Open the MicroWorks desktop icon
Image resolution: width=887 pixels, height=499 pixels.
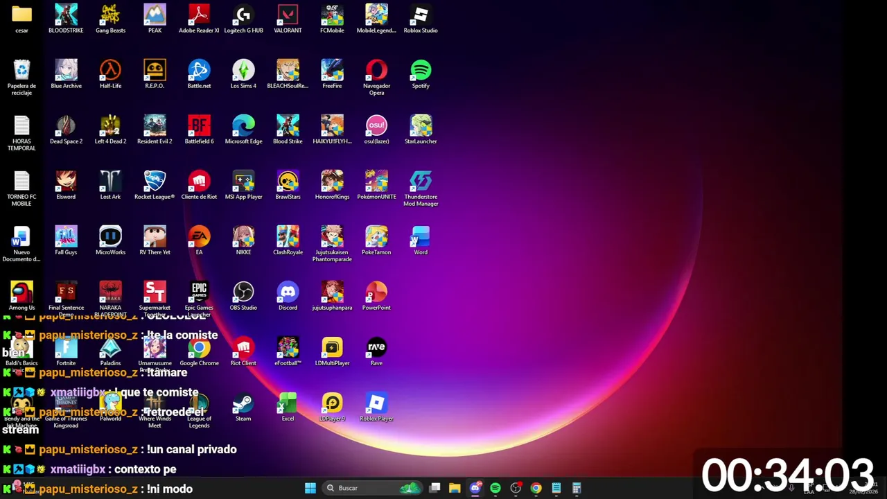pyautogui.click(x=110, y=240)
